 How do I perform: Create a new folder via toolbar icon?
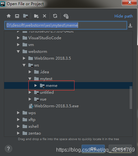(36, 16)
